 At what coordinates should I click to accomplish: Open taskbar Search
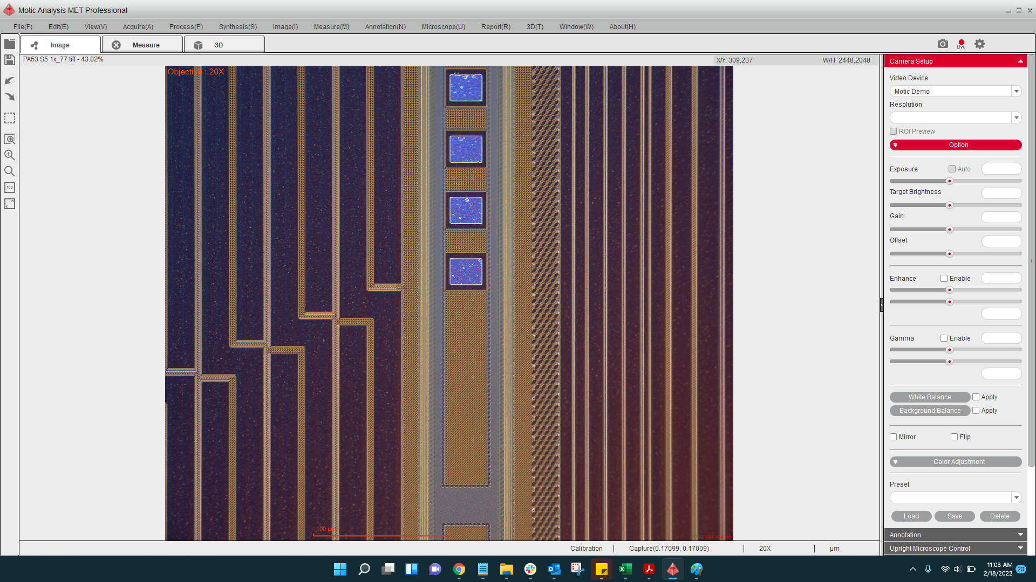[x=364, y=569]
